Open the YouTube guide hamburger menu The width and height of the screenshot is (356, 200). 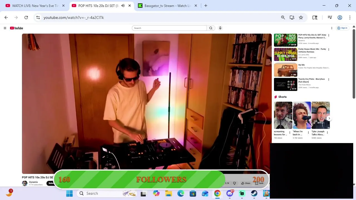(5, 28)
